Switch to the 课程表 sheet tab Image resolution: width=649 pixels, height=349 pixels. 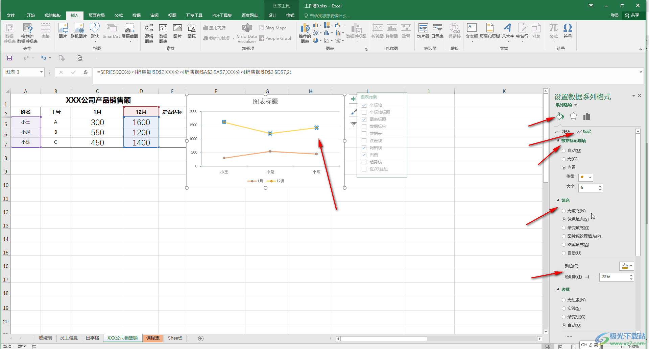click(x=153, y=338)
